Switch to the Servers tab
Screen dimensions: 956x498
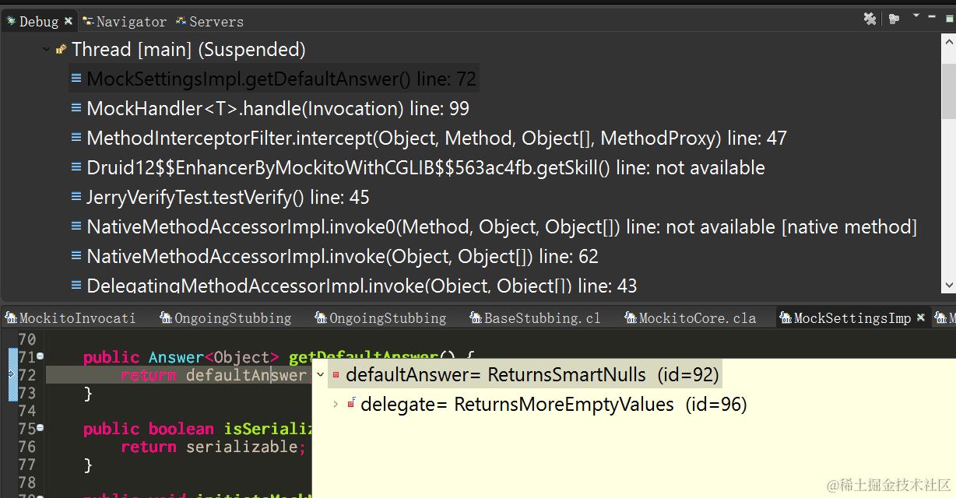tap(209, 22)
